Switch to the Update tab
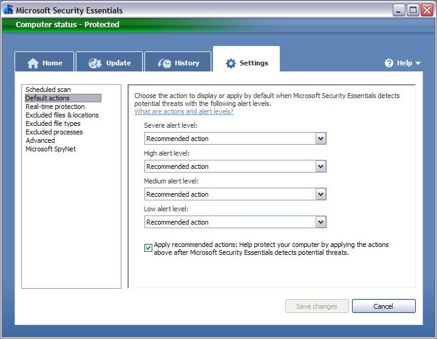Screen dimensions: 437x339 [x=109, y=62]
